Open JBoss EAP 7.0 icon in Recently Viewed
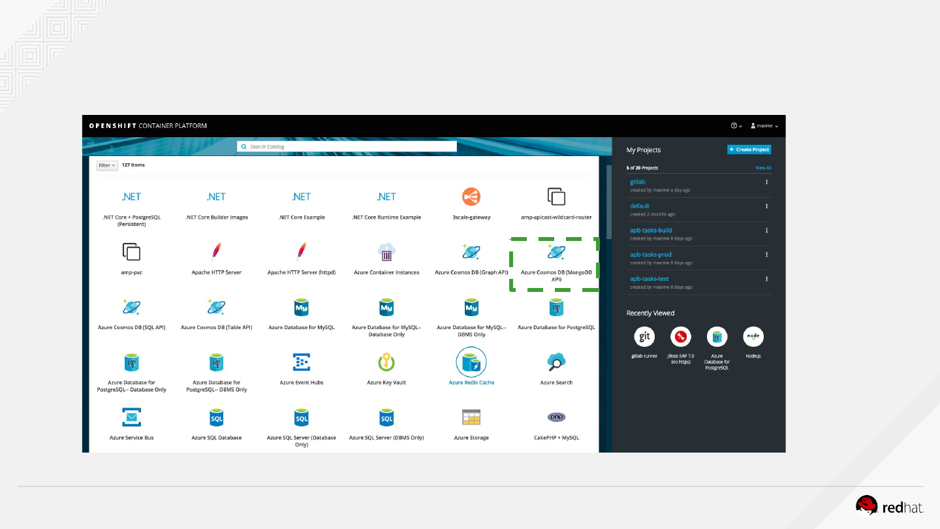Screen dimensions: 940x529 [x=681, y=337]
